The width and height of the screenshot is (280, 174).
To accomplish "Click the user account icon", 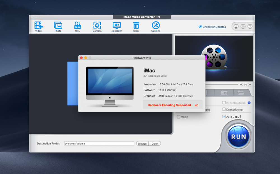I will coord(236,27).
